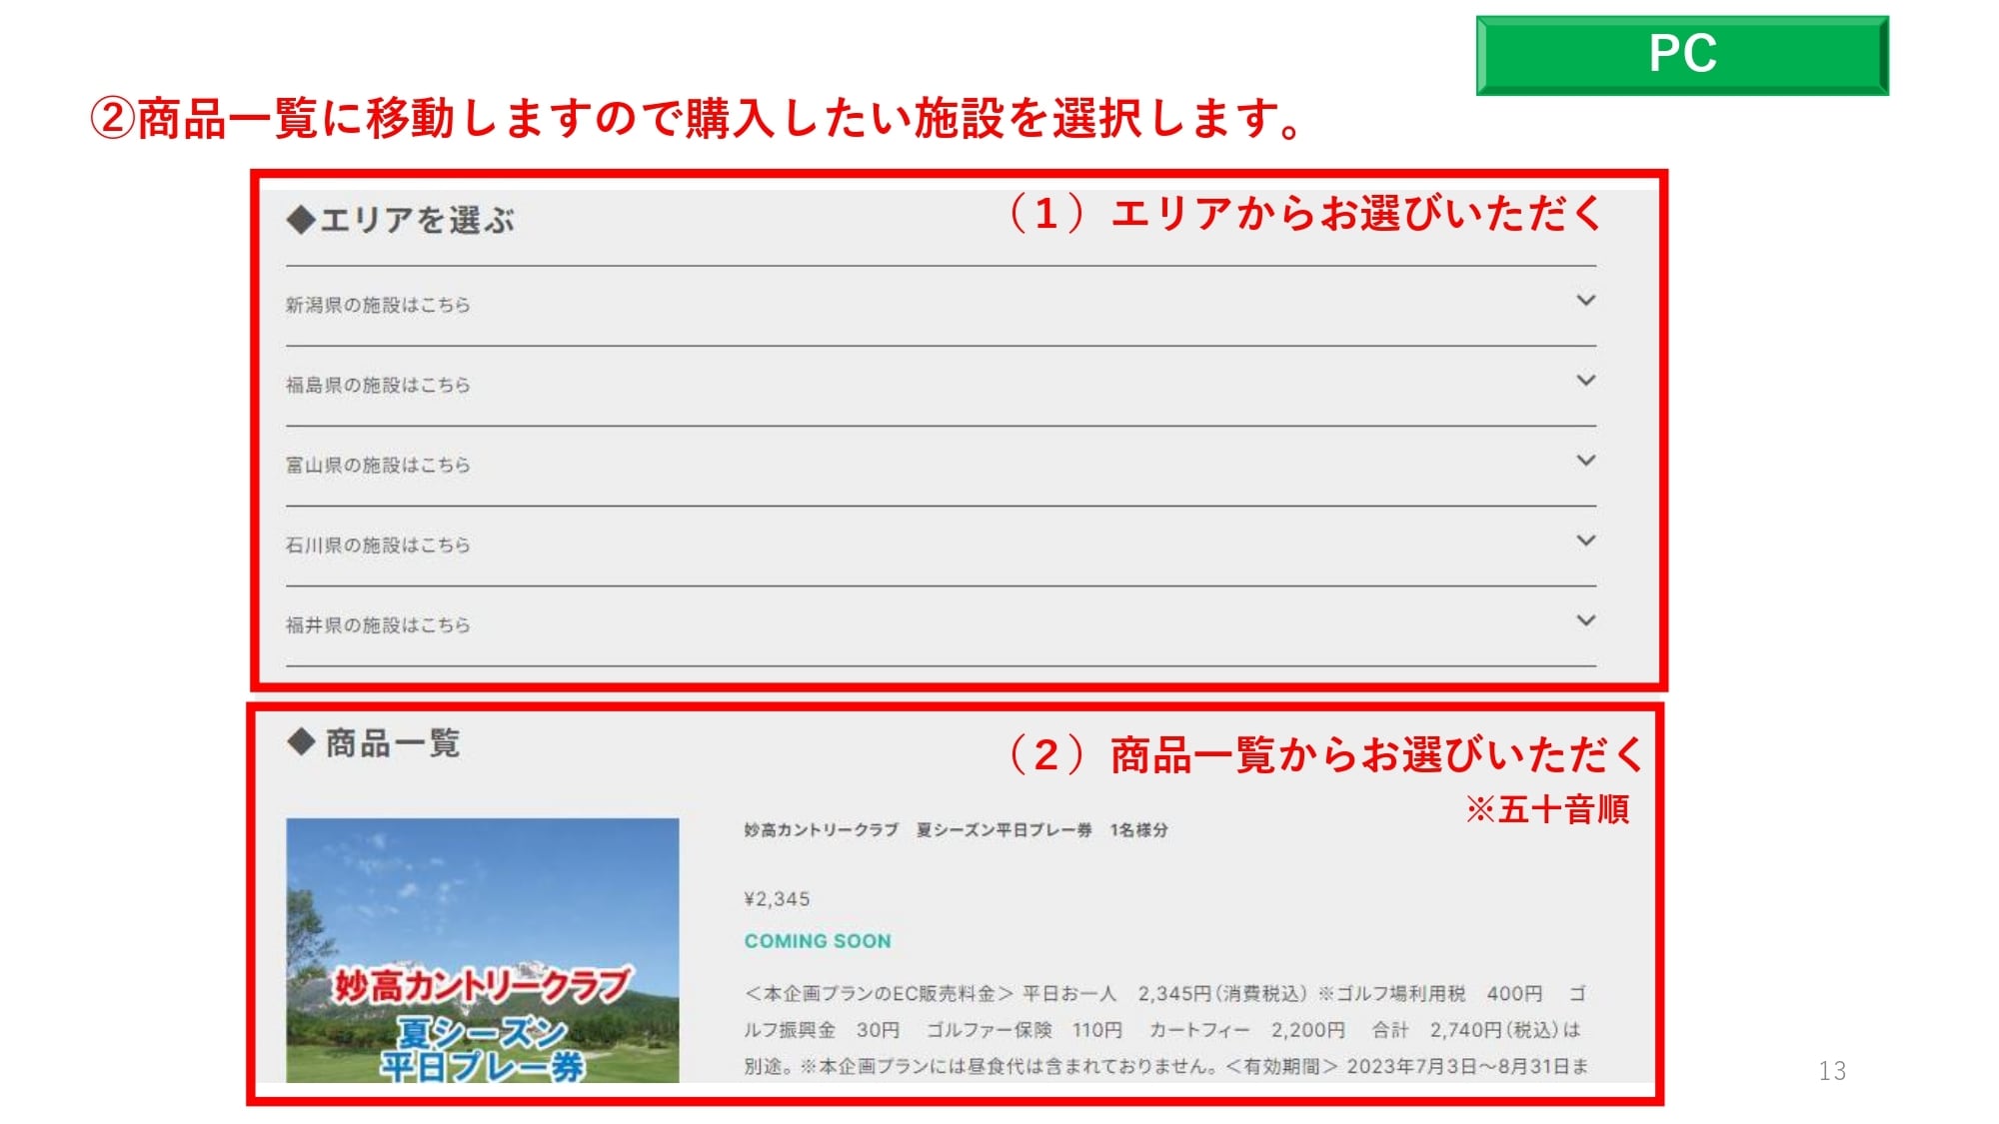
Task: Click the page number 13
Action: coord(1832,1071)
